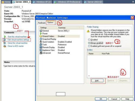Click the Host Path column header
Viewport: 135px width, 101px height.
[112, 54]
